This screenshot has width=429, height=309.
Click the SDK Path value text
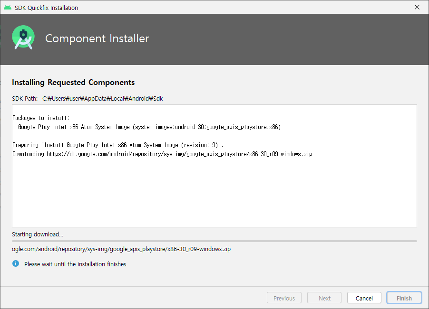[103, 99]
